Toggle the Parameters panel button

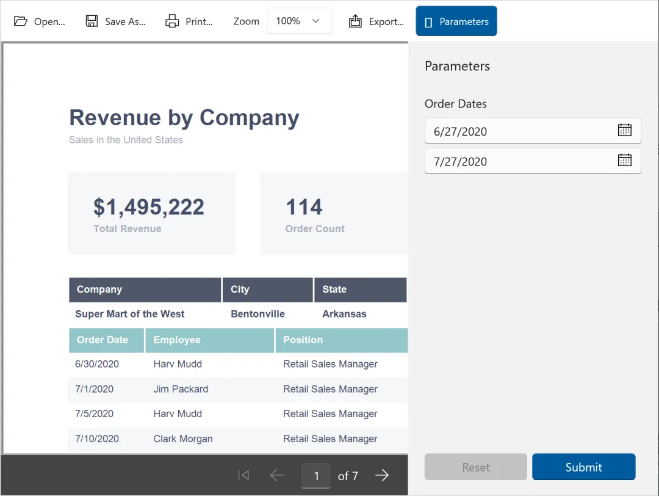tap(456, 21)
